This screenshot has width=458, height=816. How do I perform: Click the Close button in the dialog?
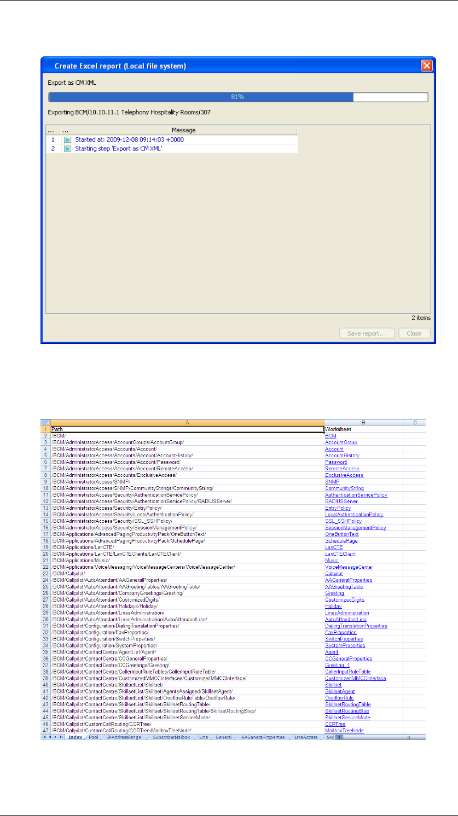414,333
